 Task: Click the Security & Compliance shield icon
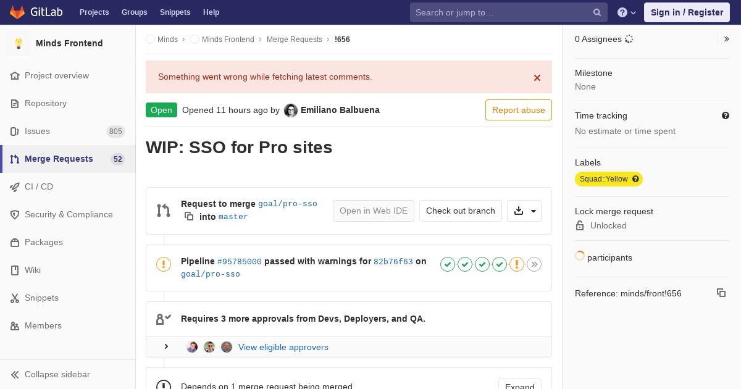point(15,215)
